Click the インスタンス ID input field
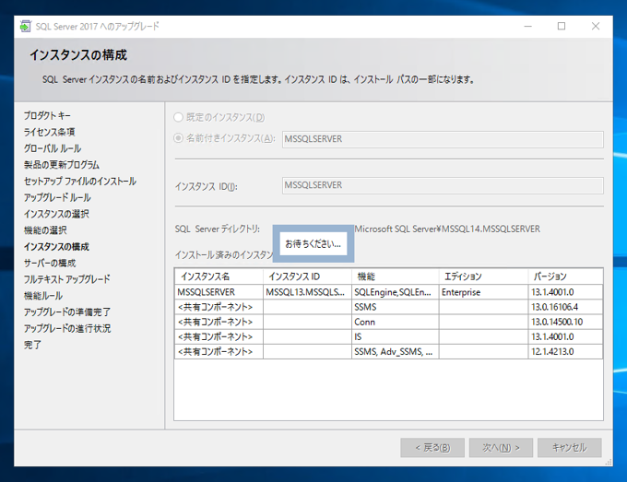 pos(443,186)
